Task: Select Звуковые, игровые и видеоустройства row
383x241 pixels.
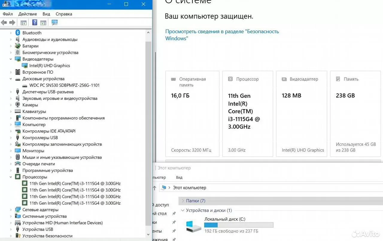Action: click(x=60, y=98)
